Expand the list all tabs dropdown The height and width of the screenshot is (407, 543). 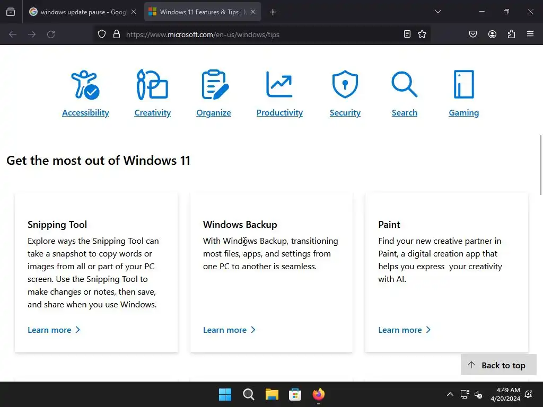pyautogui.click(x=438, y=12)
